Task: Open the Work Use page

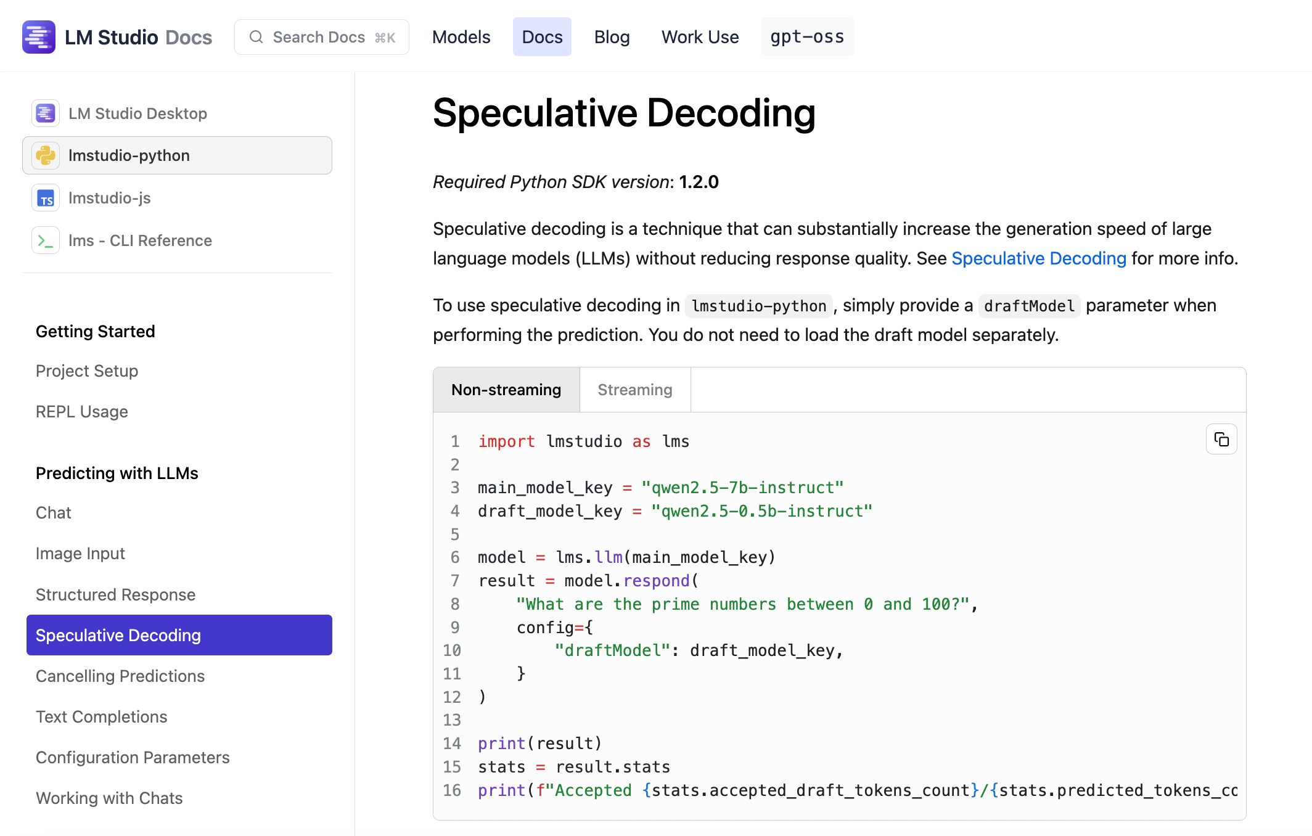Action: pos(700,36)
